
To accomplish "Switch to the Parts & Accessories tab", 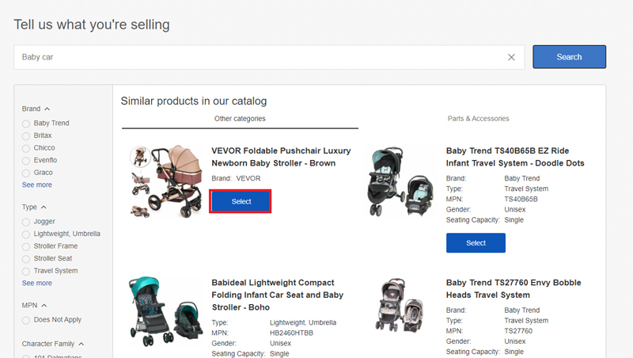I will coord(478,118).
